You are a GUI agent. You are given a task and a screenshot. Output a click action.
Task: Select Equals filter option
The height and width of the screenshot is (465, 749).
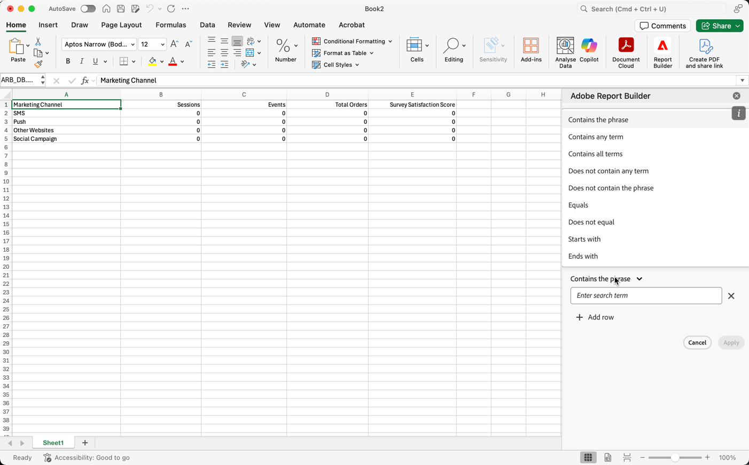[x=655, y=205]
